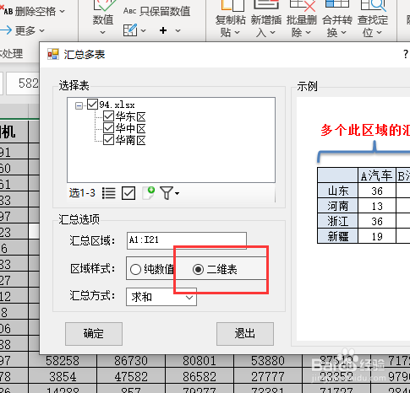The width and height of the screenshot is (410, 393).
Task: Click the 数值 ribbon button
Action: 103,18
